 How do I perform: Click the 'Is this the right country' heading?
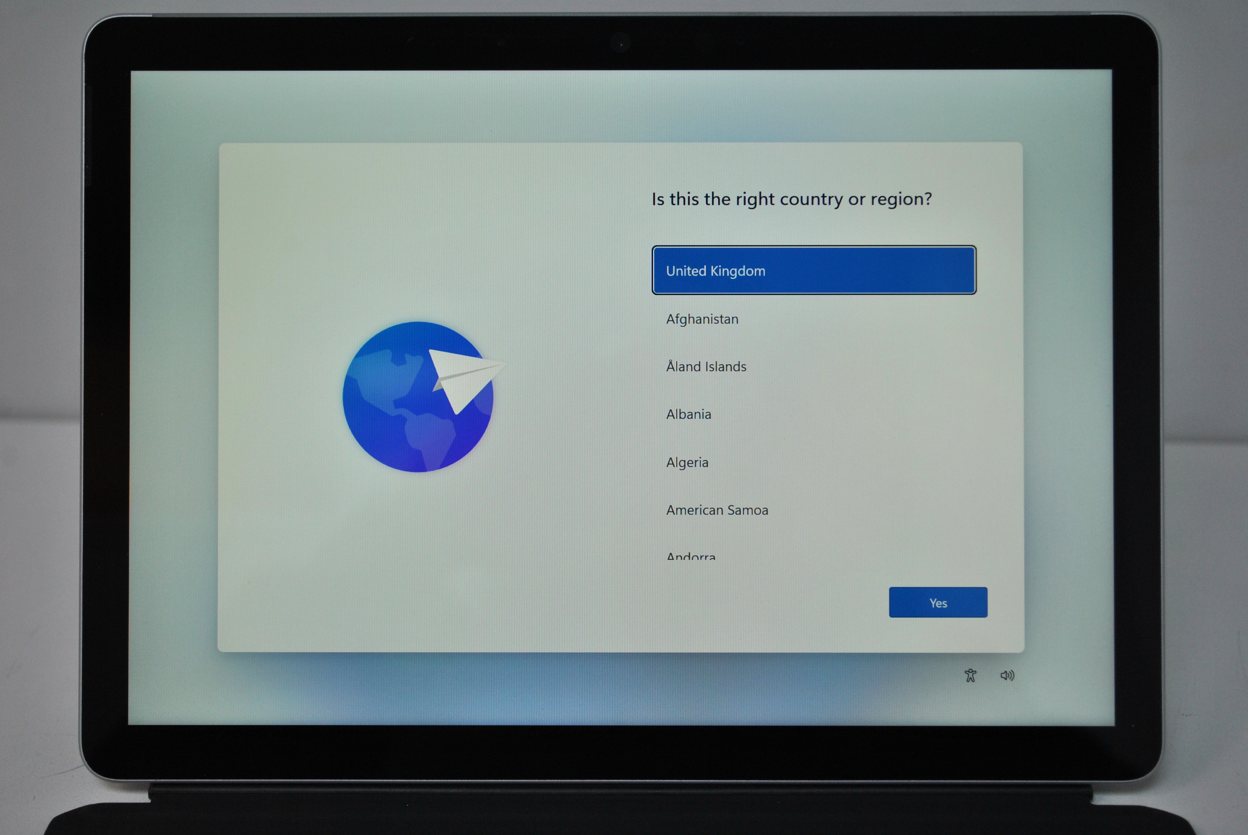point(792,199)
